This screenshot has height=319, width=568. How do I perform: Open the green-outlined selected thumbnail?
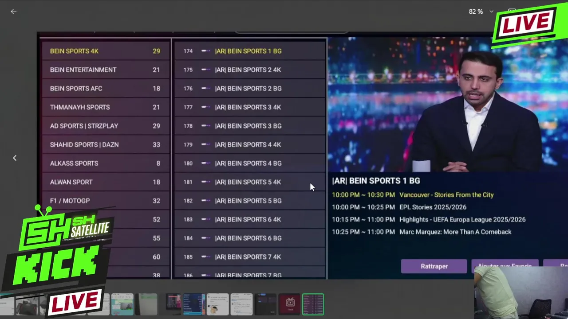click(313, 304)
